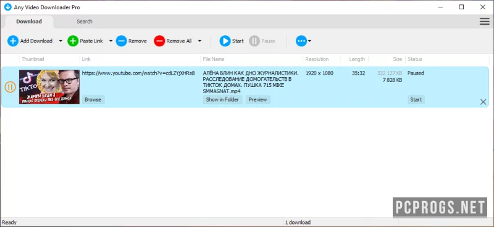The width and height of the screenshot is (494, 227).
Task: Click the Paused status text
Action: [416, 73]
